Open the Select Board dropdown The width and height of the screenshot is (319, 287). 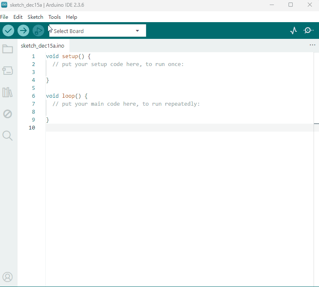(x=98, y=31)
